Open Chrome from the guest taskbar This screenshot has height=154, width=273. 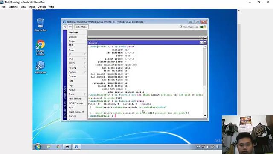(x=58, y=147)
